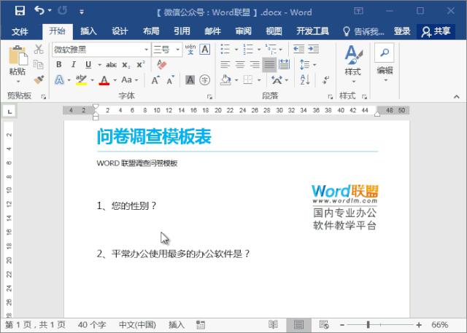
Task: Click the Save icon in quick access toolbar
Action: tap(20, 11)
